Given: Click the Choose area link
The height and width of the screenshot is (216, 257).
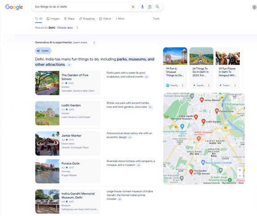Looking at the screenshot, I should 65,28.
